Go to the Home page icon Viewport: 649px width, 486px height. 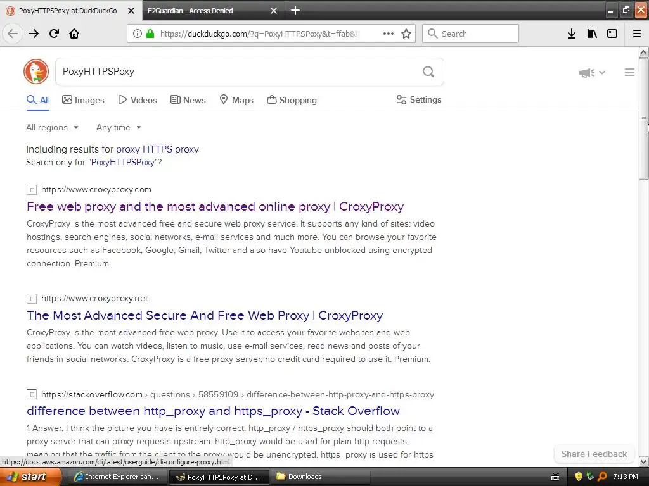pyautogui.click(x=74, y=34)
